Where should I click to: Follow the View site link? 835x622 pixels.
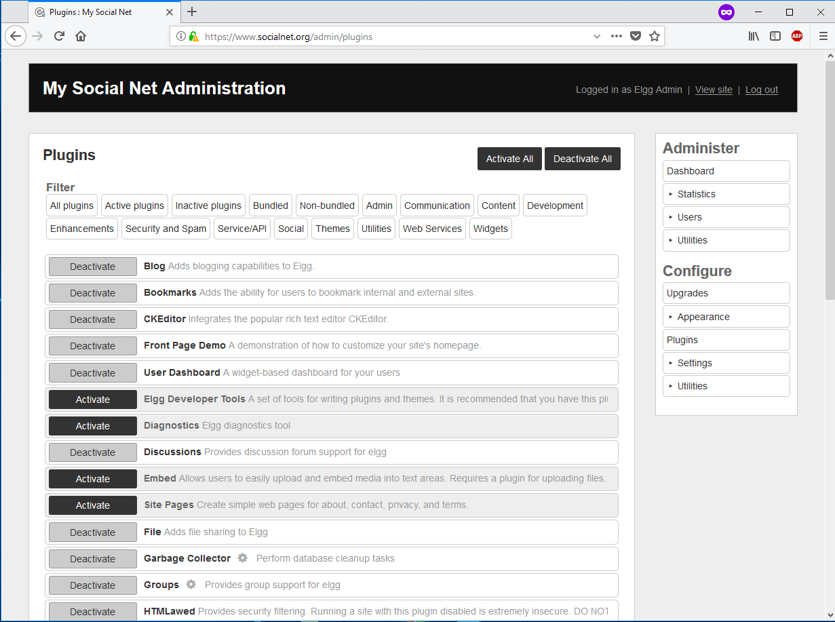pos(714,90)
